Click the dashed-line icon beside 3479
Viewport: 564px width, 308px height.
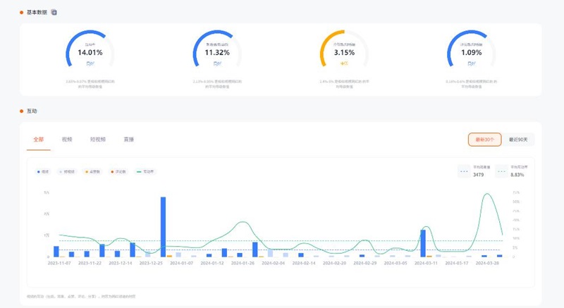click(x=464, y=170)
